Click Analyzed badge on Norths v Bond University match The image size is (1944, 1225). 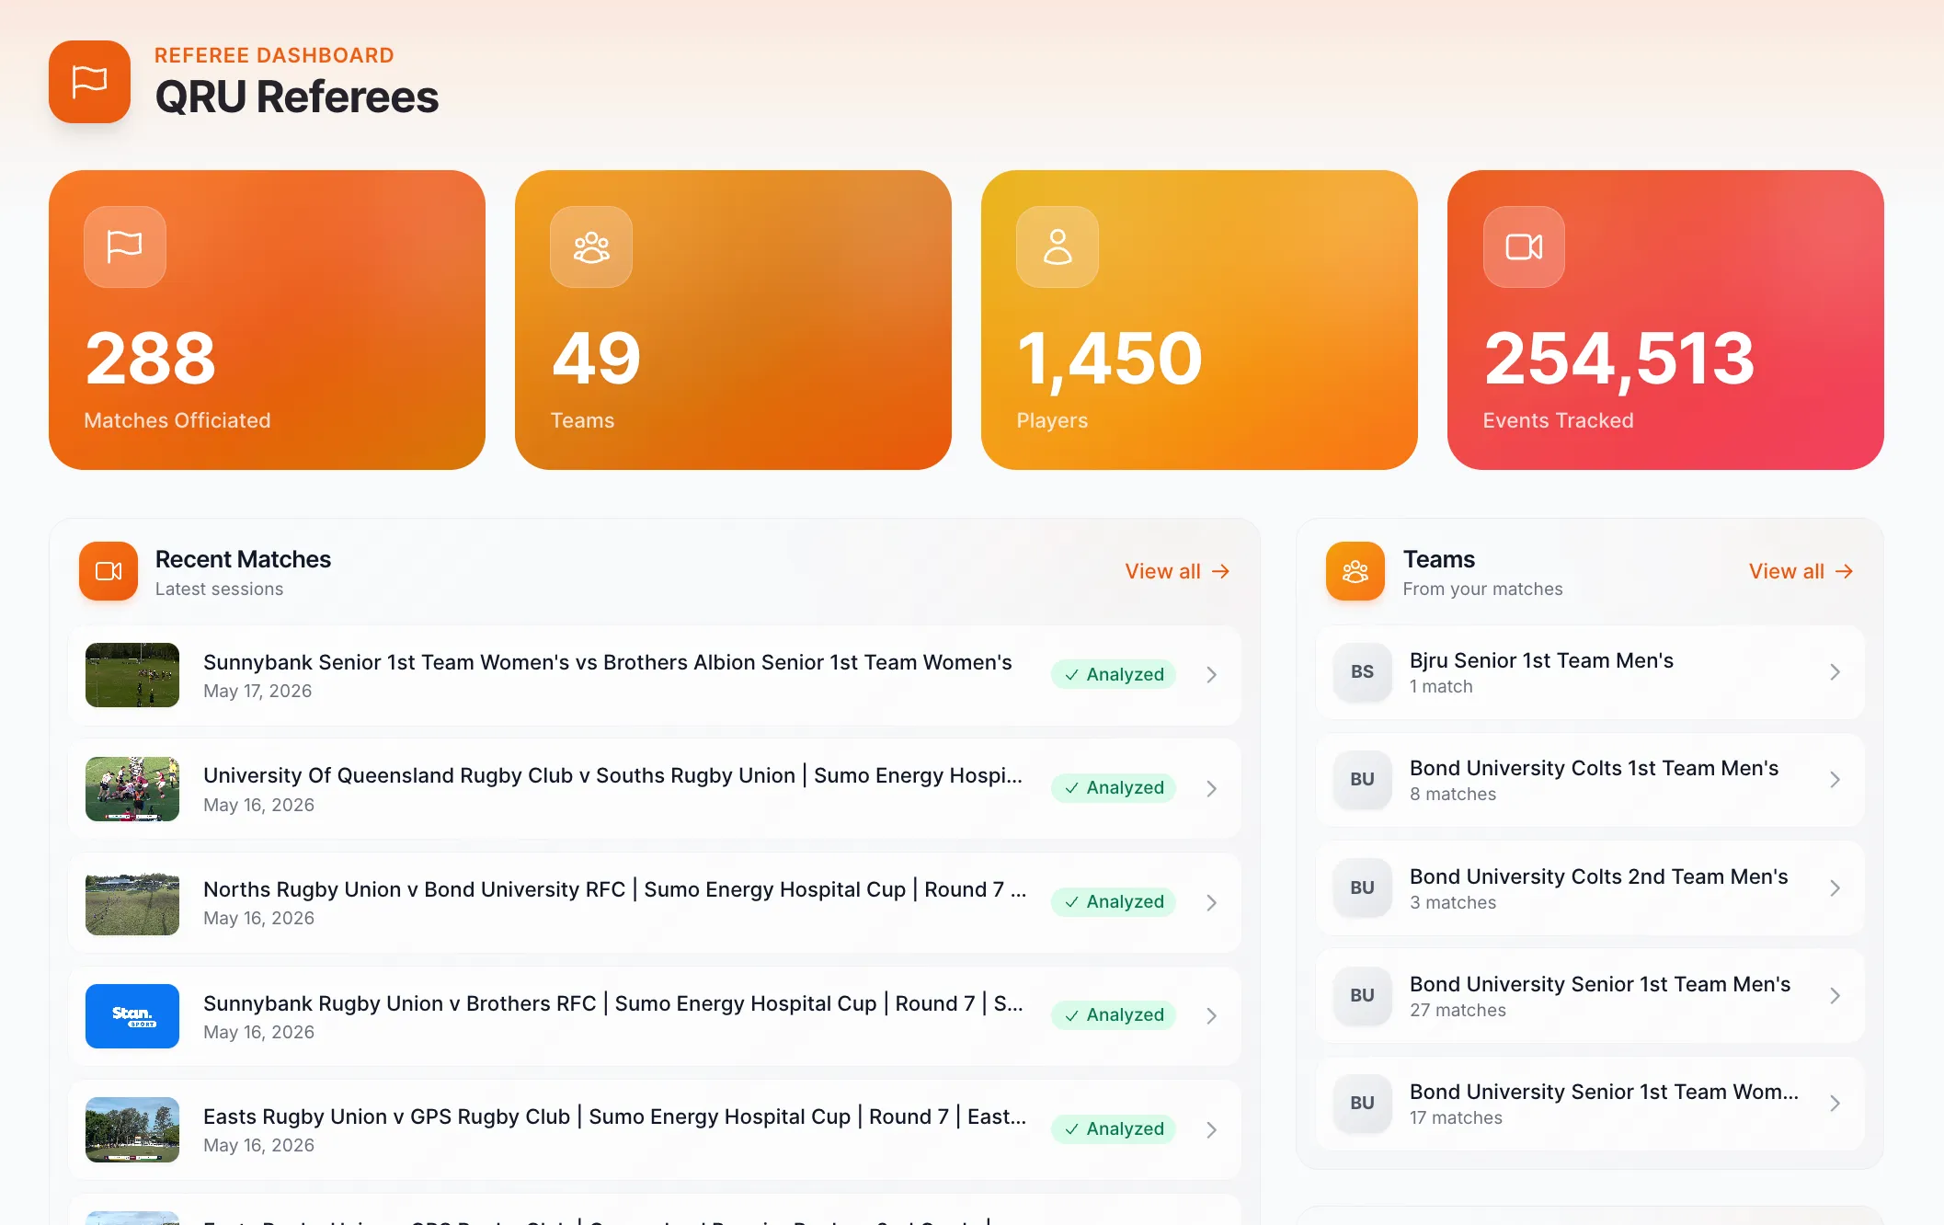(x=1114, y=902)
